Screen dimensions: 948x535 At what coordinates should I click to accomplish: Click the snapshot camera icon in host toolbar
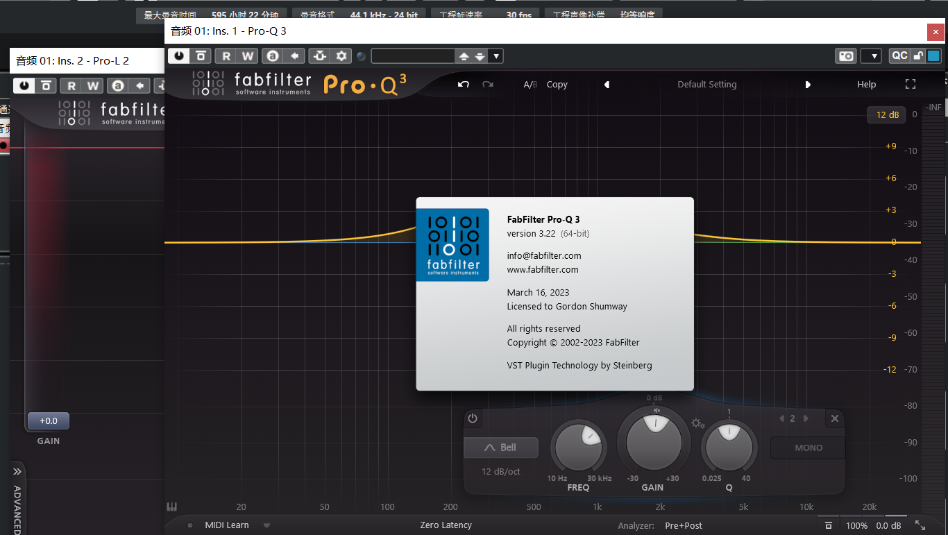(x=846, y=56)
